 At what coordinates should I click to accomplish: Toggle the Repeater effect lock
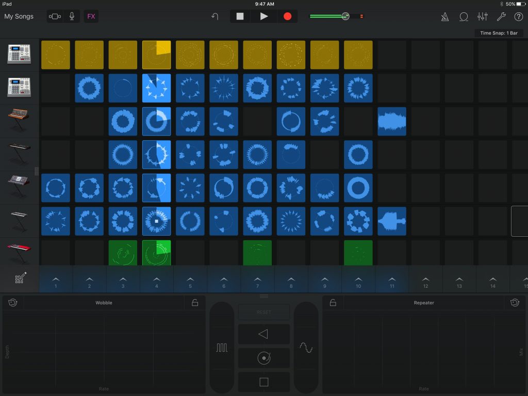pyautogui.click(x=333, y=303)
